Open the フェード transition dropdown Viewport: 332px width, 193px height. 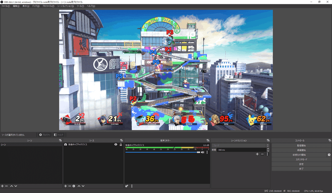241,146
